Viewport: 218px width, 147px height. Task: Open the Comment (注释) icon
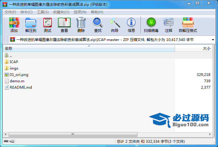click(x=169, y=22)
